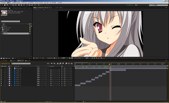Image resolution: width=169 pixels, height=103 pixels.
Task: Toggle visibility of レイヤー 3
Action: click(1, 79)
